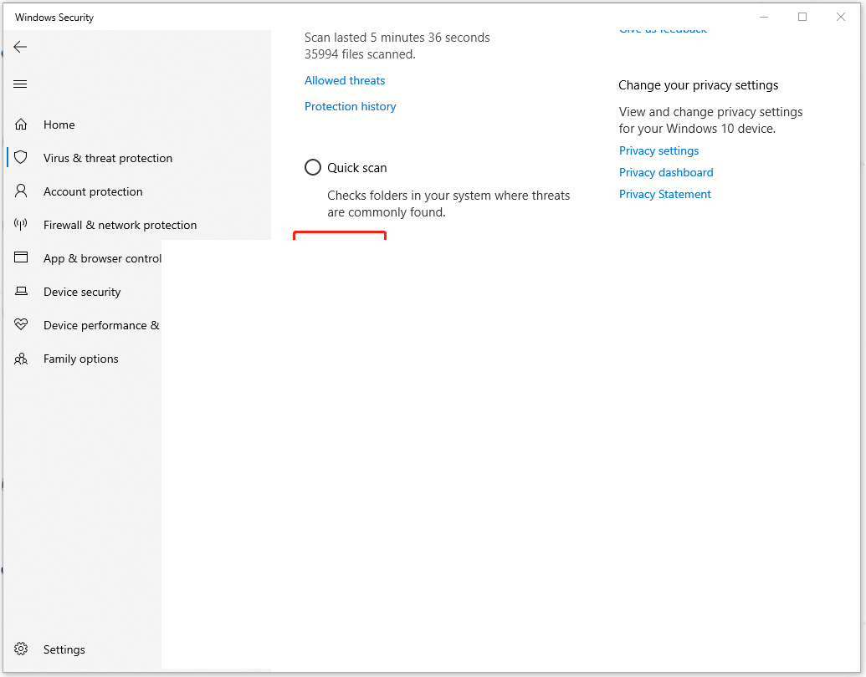Go to Firewall & network protection
Screen dimensions: 866x677
[120, 225]
